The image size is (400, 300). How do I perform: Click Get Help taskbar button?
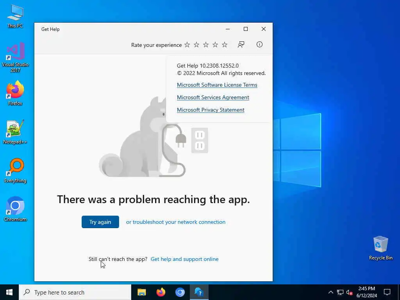pyautogui.click(x=199, y=292)
